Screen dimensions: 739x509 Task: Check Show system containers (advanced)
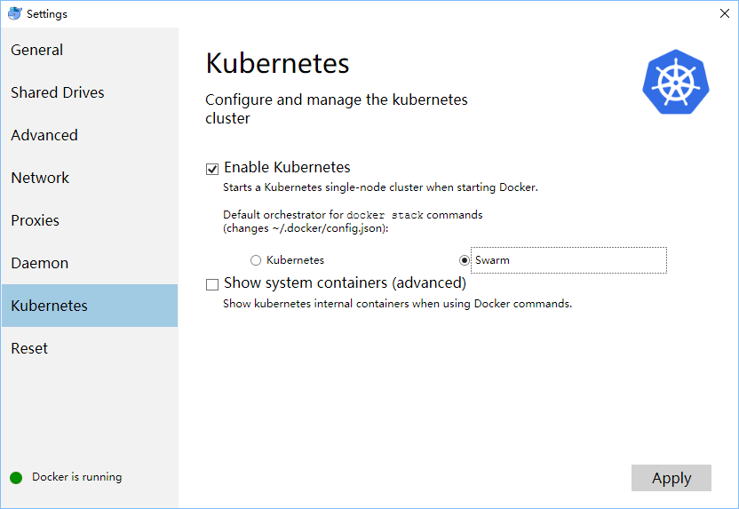click(212, 284)
